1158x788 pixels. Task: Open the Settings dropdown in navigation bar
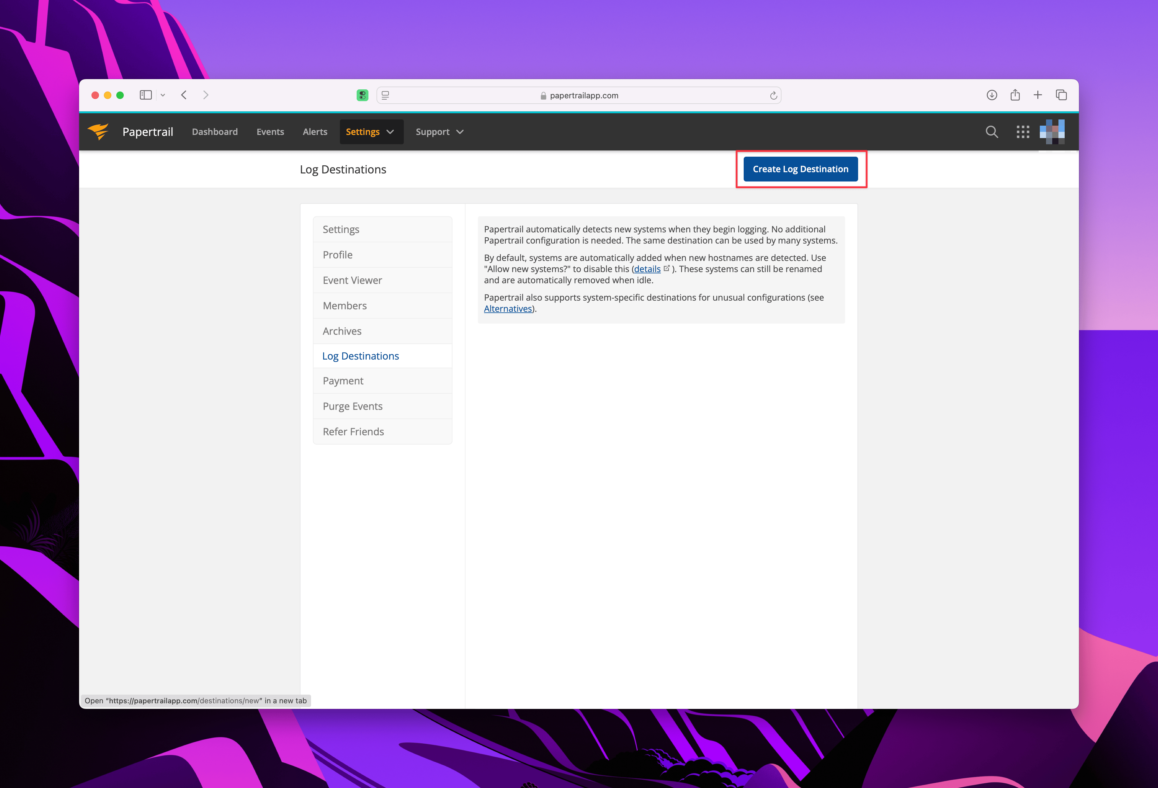click(x=371, y=132)
